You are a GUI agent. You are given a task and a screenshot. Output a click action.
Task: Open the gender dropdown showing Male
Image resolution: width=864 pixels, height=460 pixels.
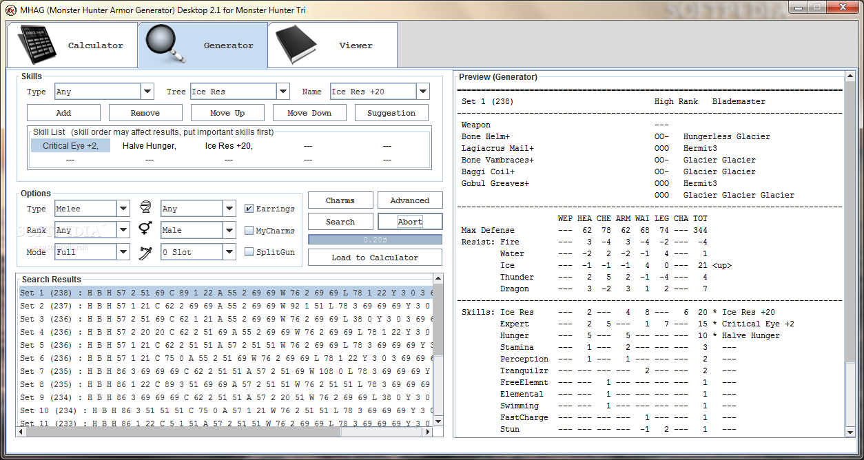tap(198, 230)
